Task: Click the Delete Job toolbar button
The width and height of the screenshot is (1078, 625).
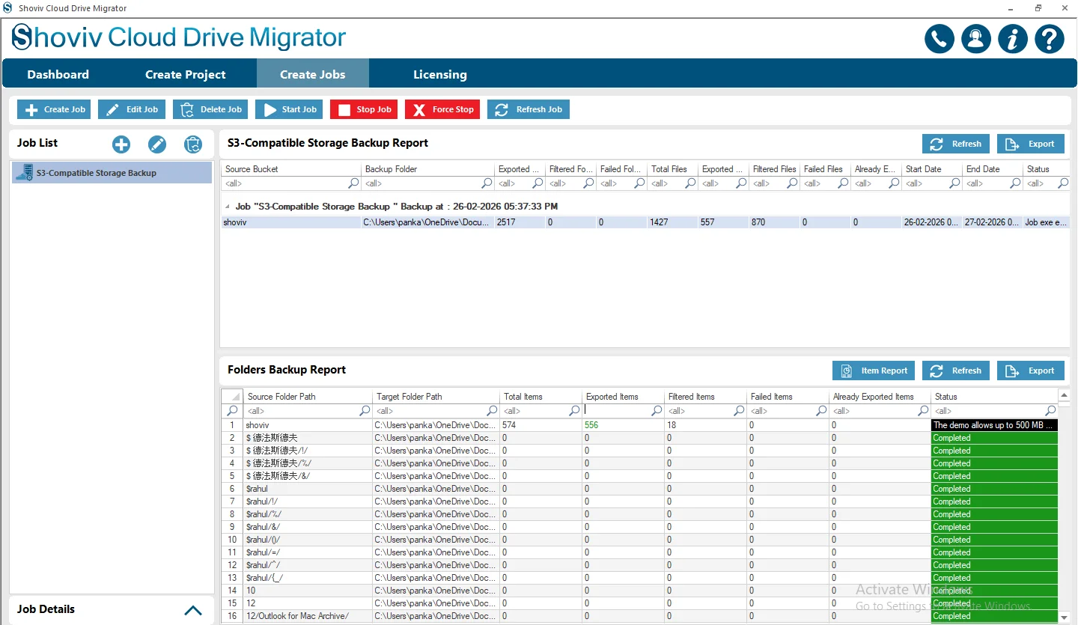Action: pyautogui.click(x=210, y=109)
